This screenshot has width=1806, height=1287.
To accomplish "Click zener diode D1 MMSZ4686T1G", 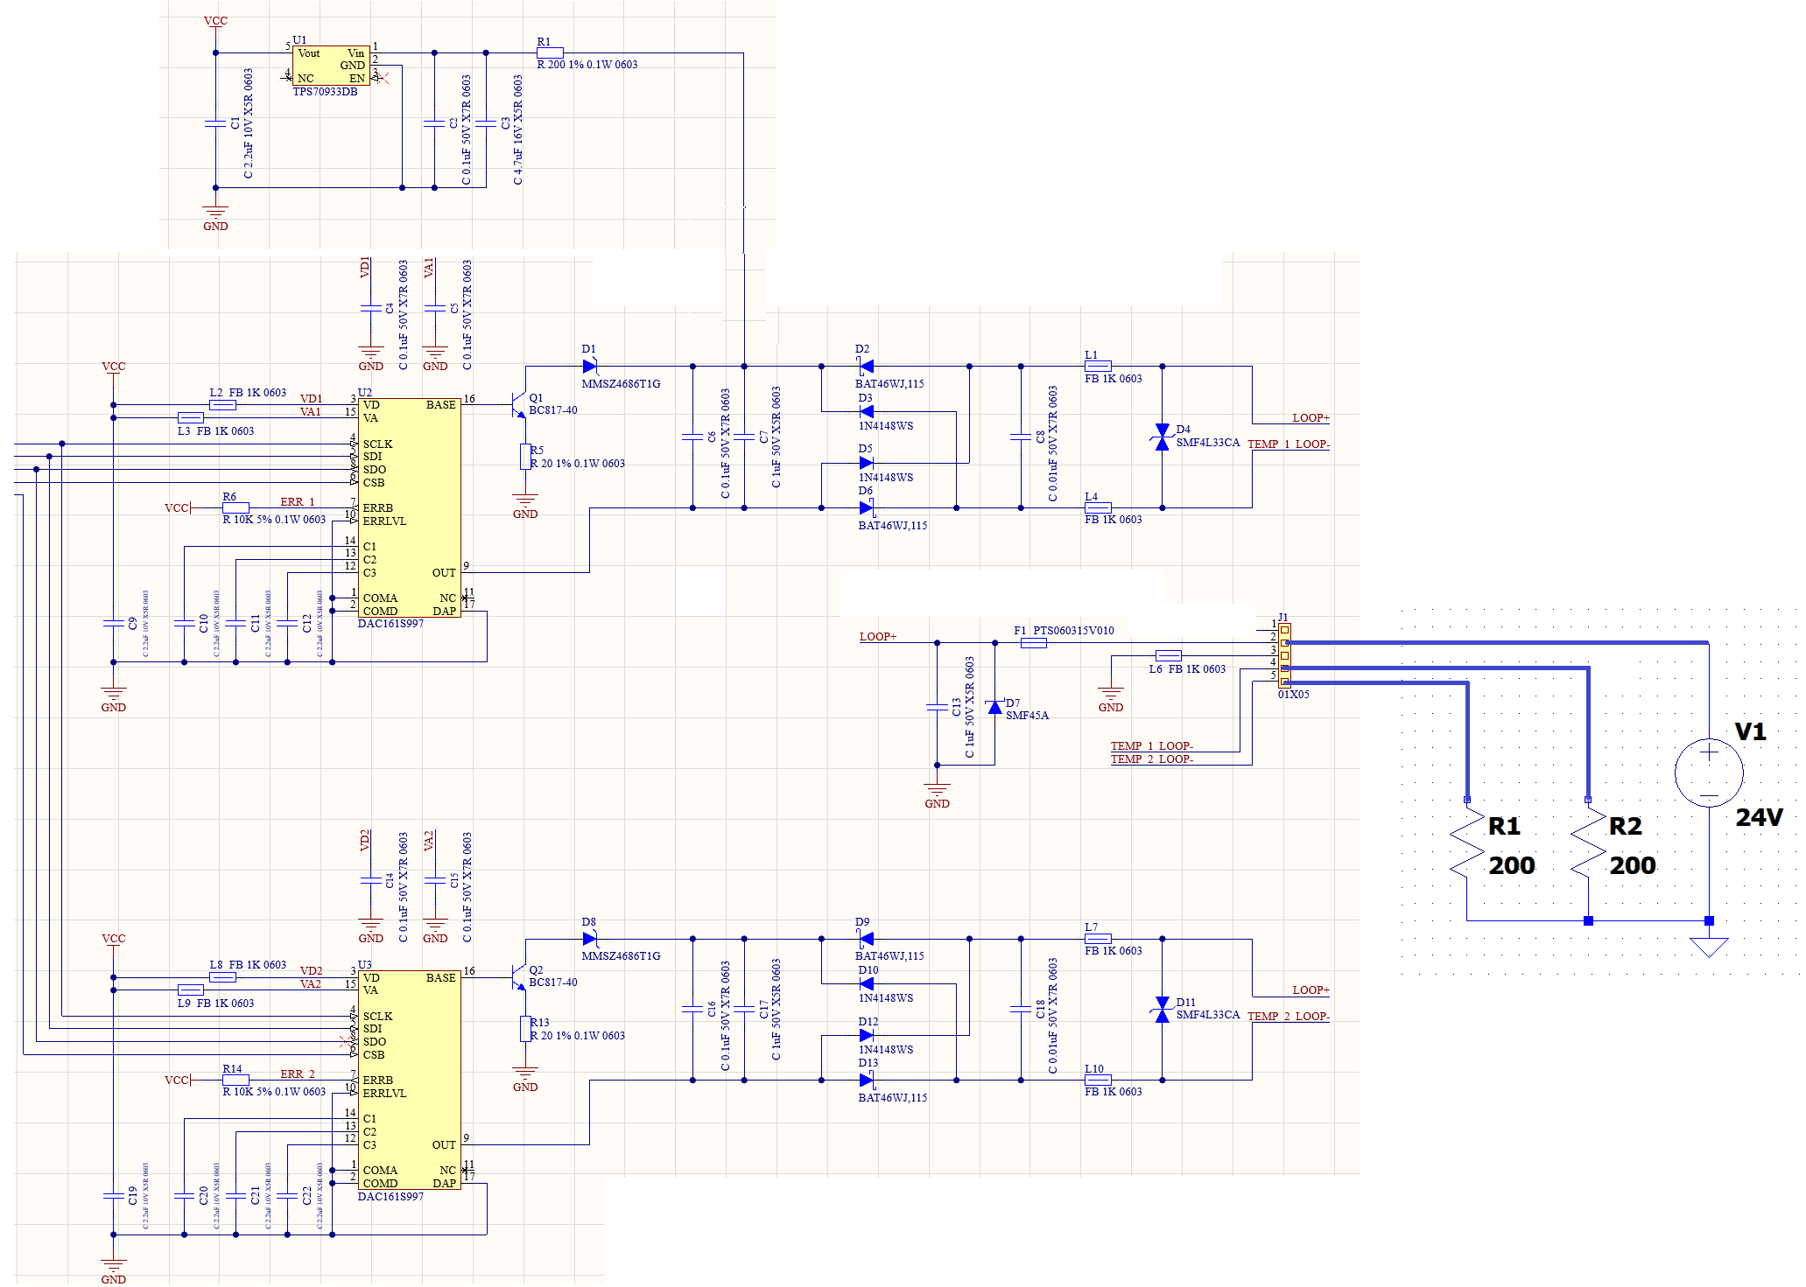I will [x=589, y=367].
